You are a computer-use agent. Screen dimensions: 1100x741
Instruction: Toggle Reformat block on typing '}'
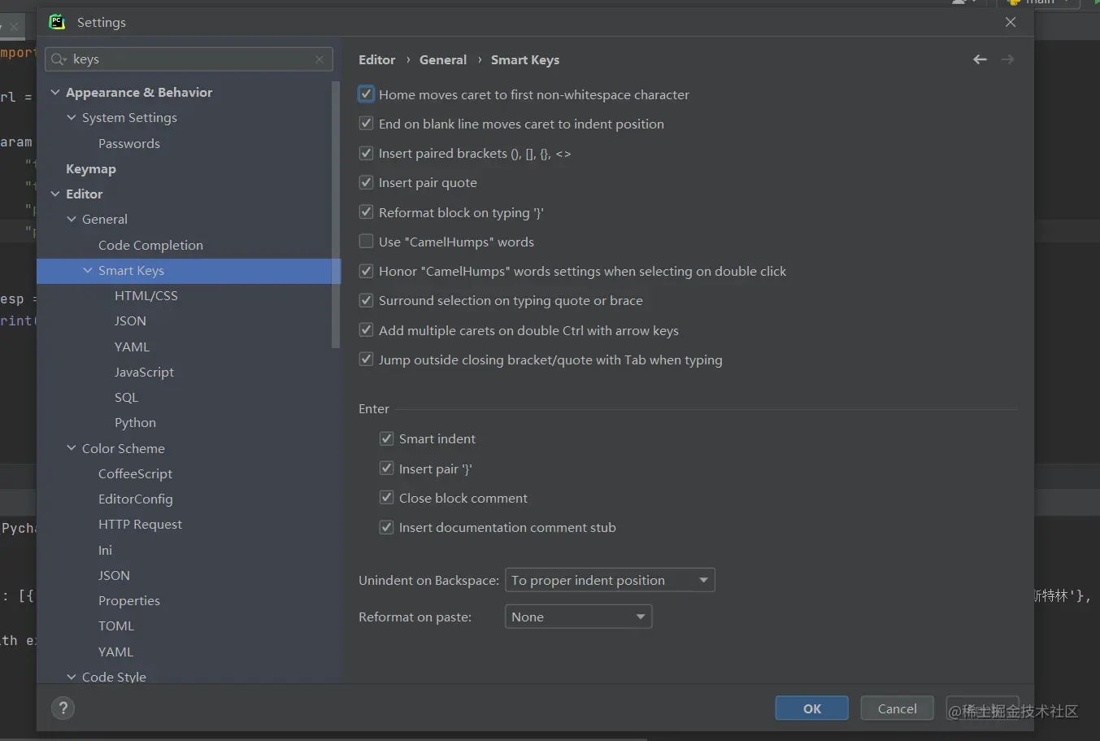367,212
